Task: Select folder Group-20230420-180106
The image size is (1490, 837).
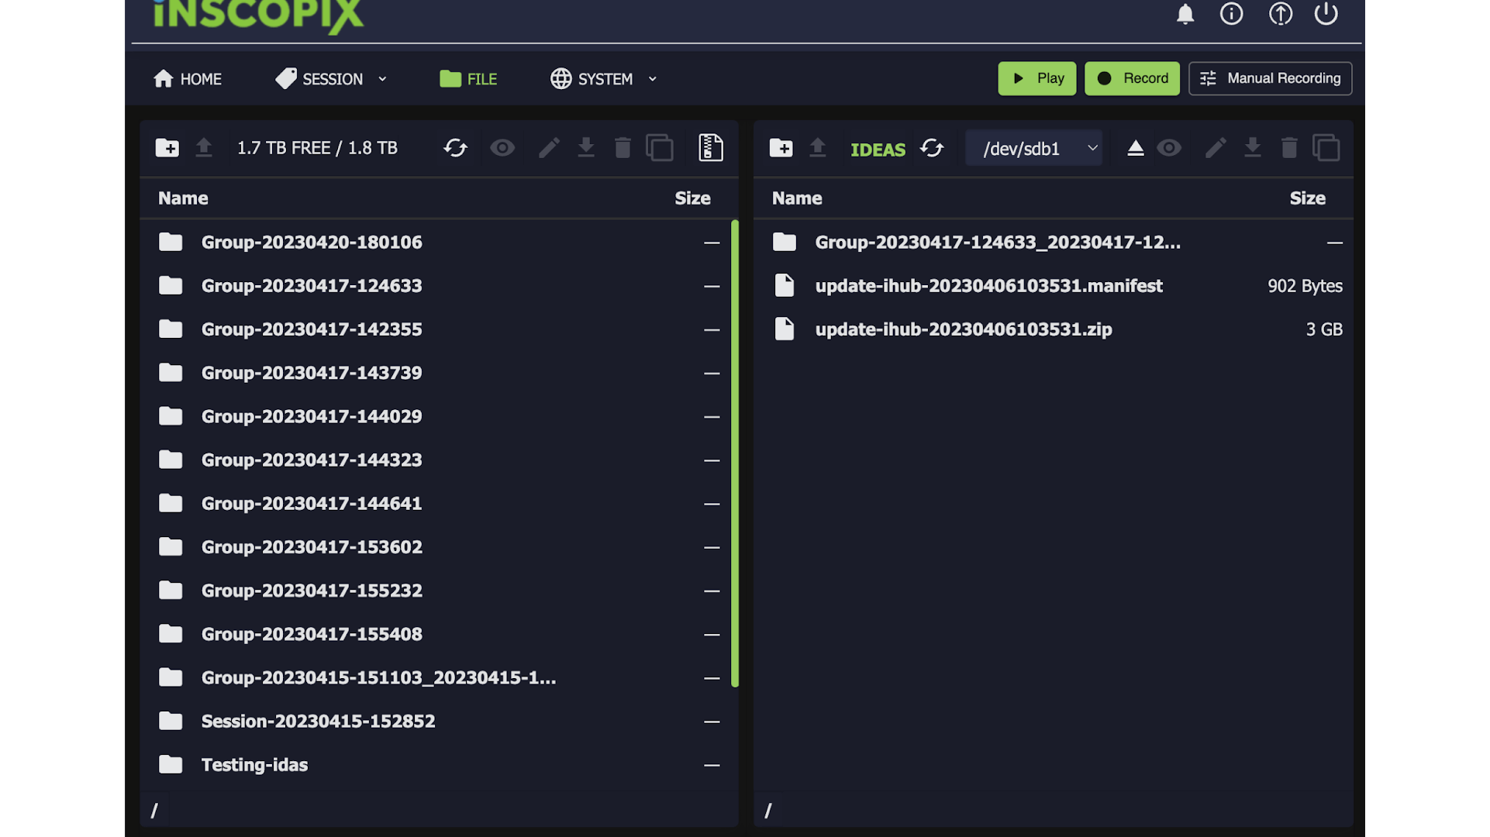Action: (439, 243)
